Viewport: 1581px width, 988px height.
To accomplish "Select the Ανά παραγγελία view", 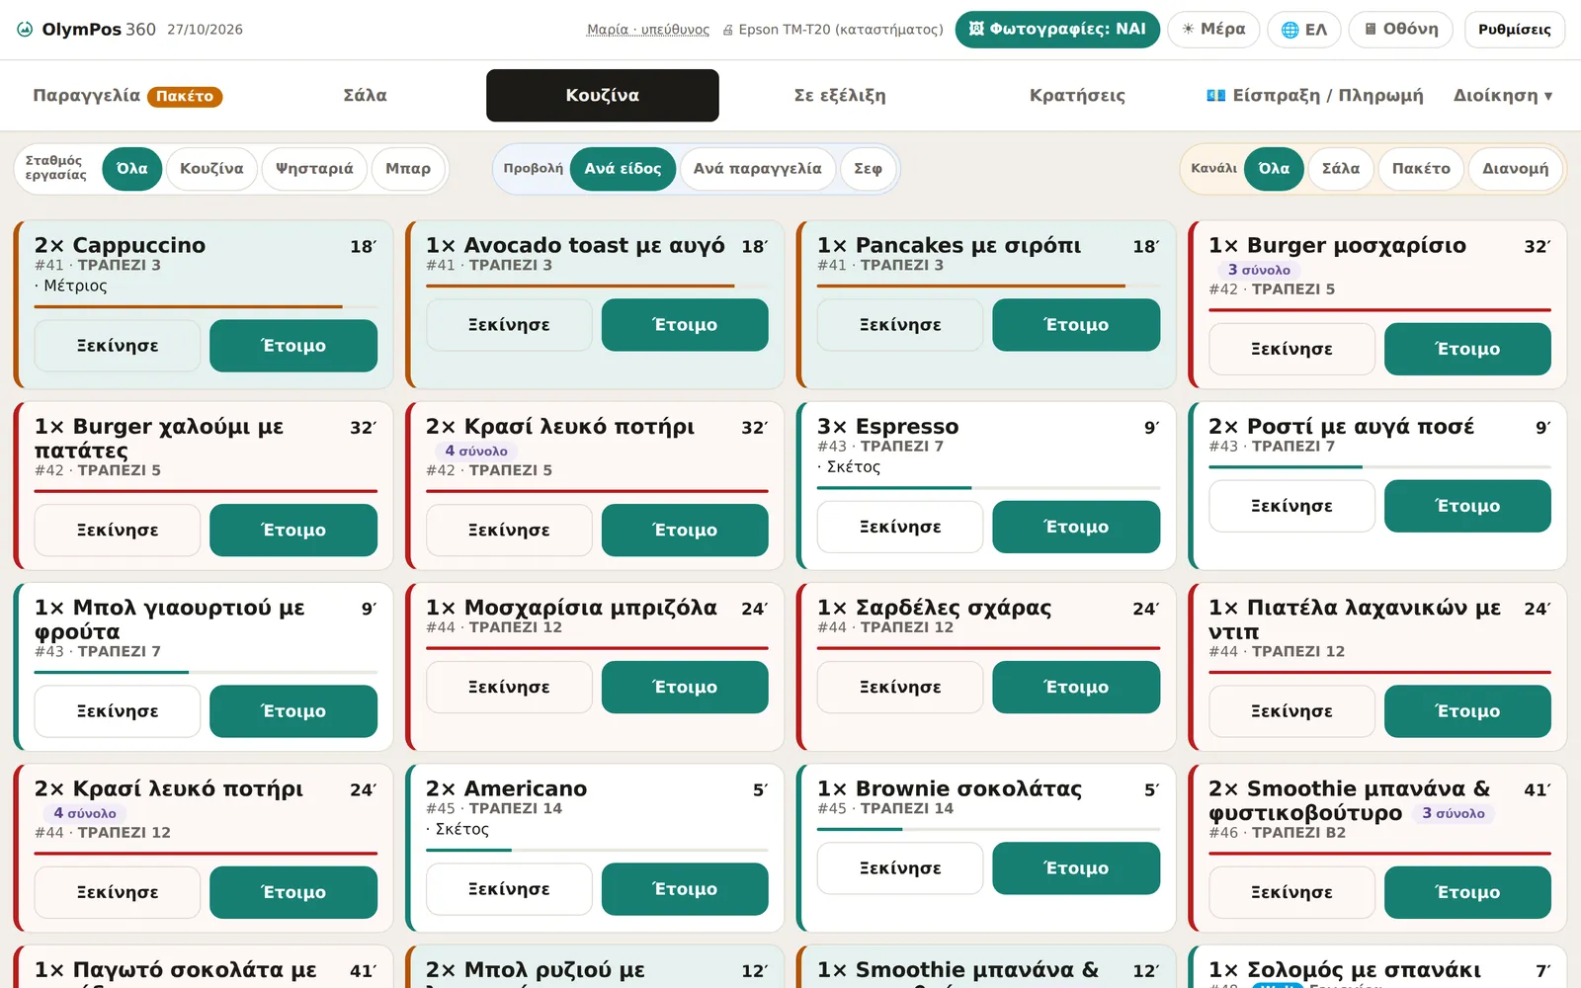I will coord(758,169).
